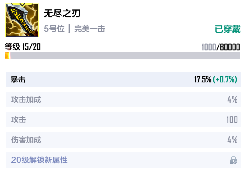
Task: Click the 无尽之刃 item title
Action: [x=62, y=13]
